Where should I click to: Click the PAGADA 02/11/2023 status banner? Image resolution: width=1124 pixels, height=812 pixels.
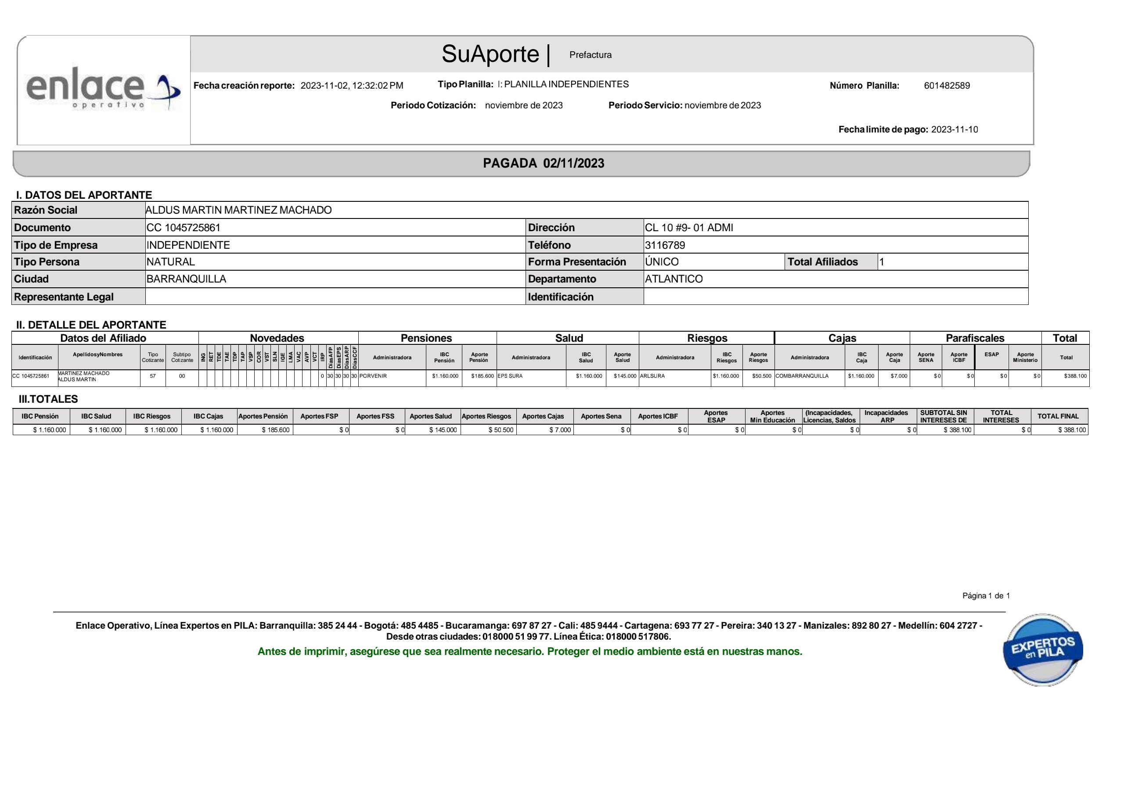click(543, 163)
